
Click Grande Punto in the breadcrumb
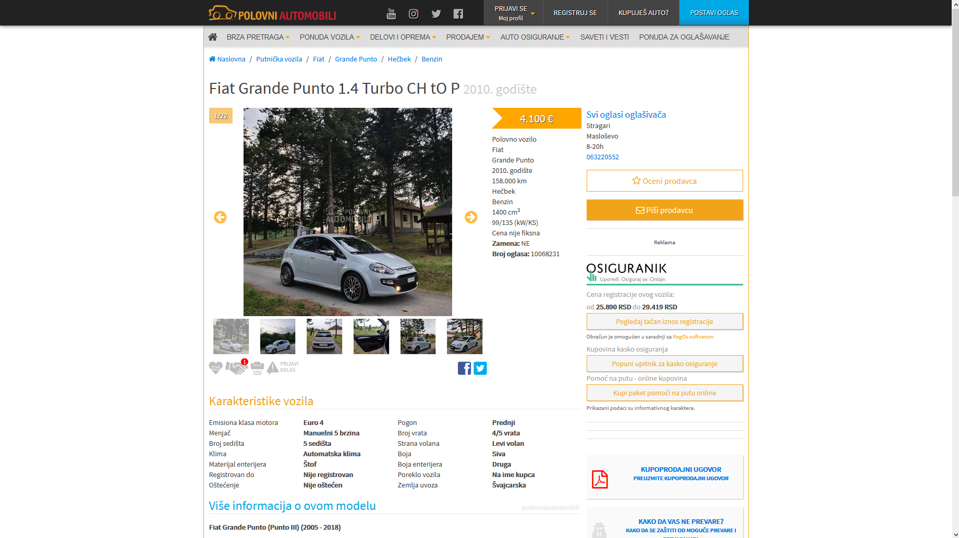point(356,59)
